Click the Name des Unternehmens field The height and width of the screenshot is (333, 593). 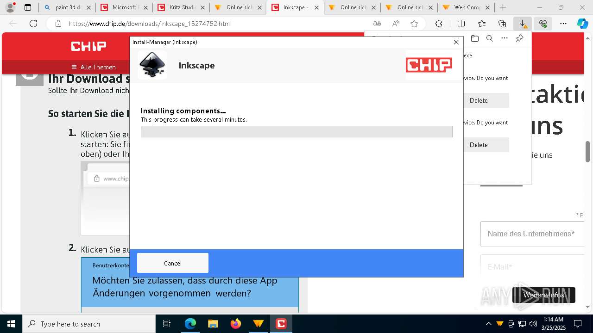coord(533,234)
